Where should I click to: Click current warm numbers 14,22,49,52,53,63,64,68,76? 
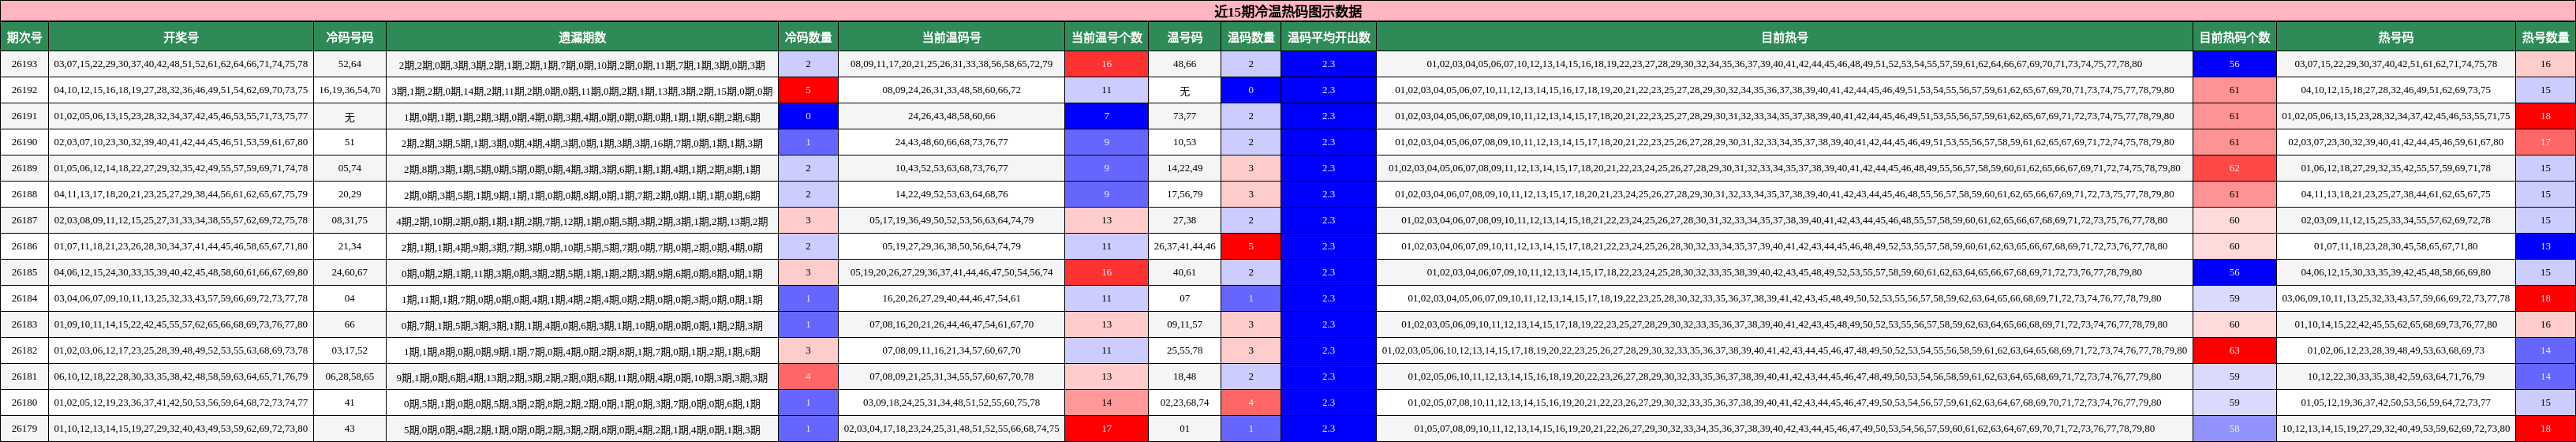[951, 194]
